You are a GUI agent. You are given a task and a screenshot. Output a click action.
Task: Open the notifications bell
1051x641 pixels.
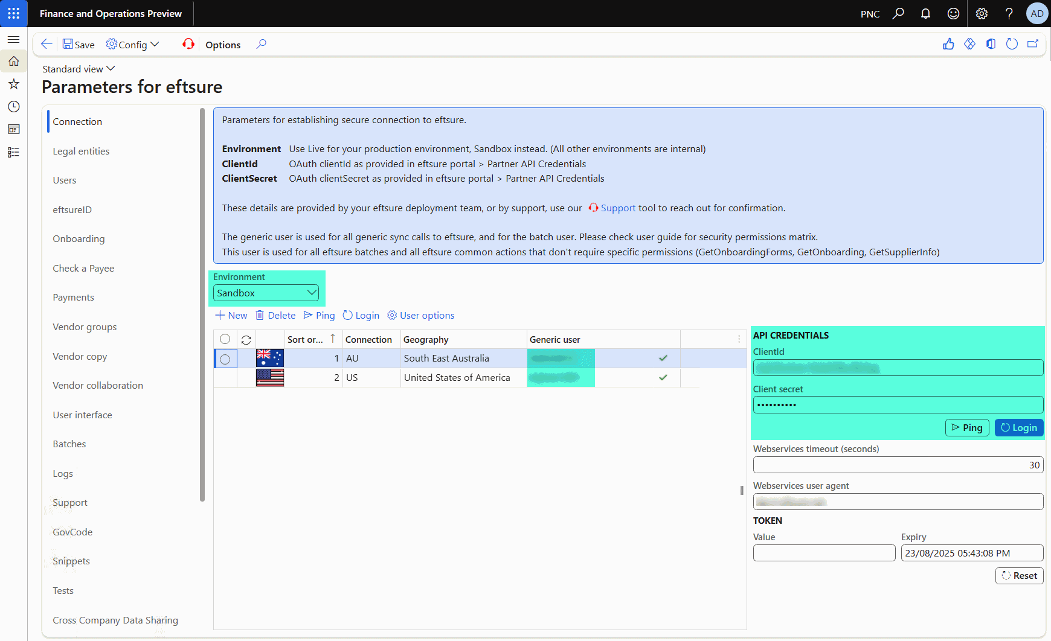pyautogui.click(x=925, y=13)
